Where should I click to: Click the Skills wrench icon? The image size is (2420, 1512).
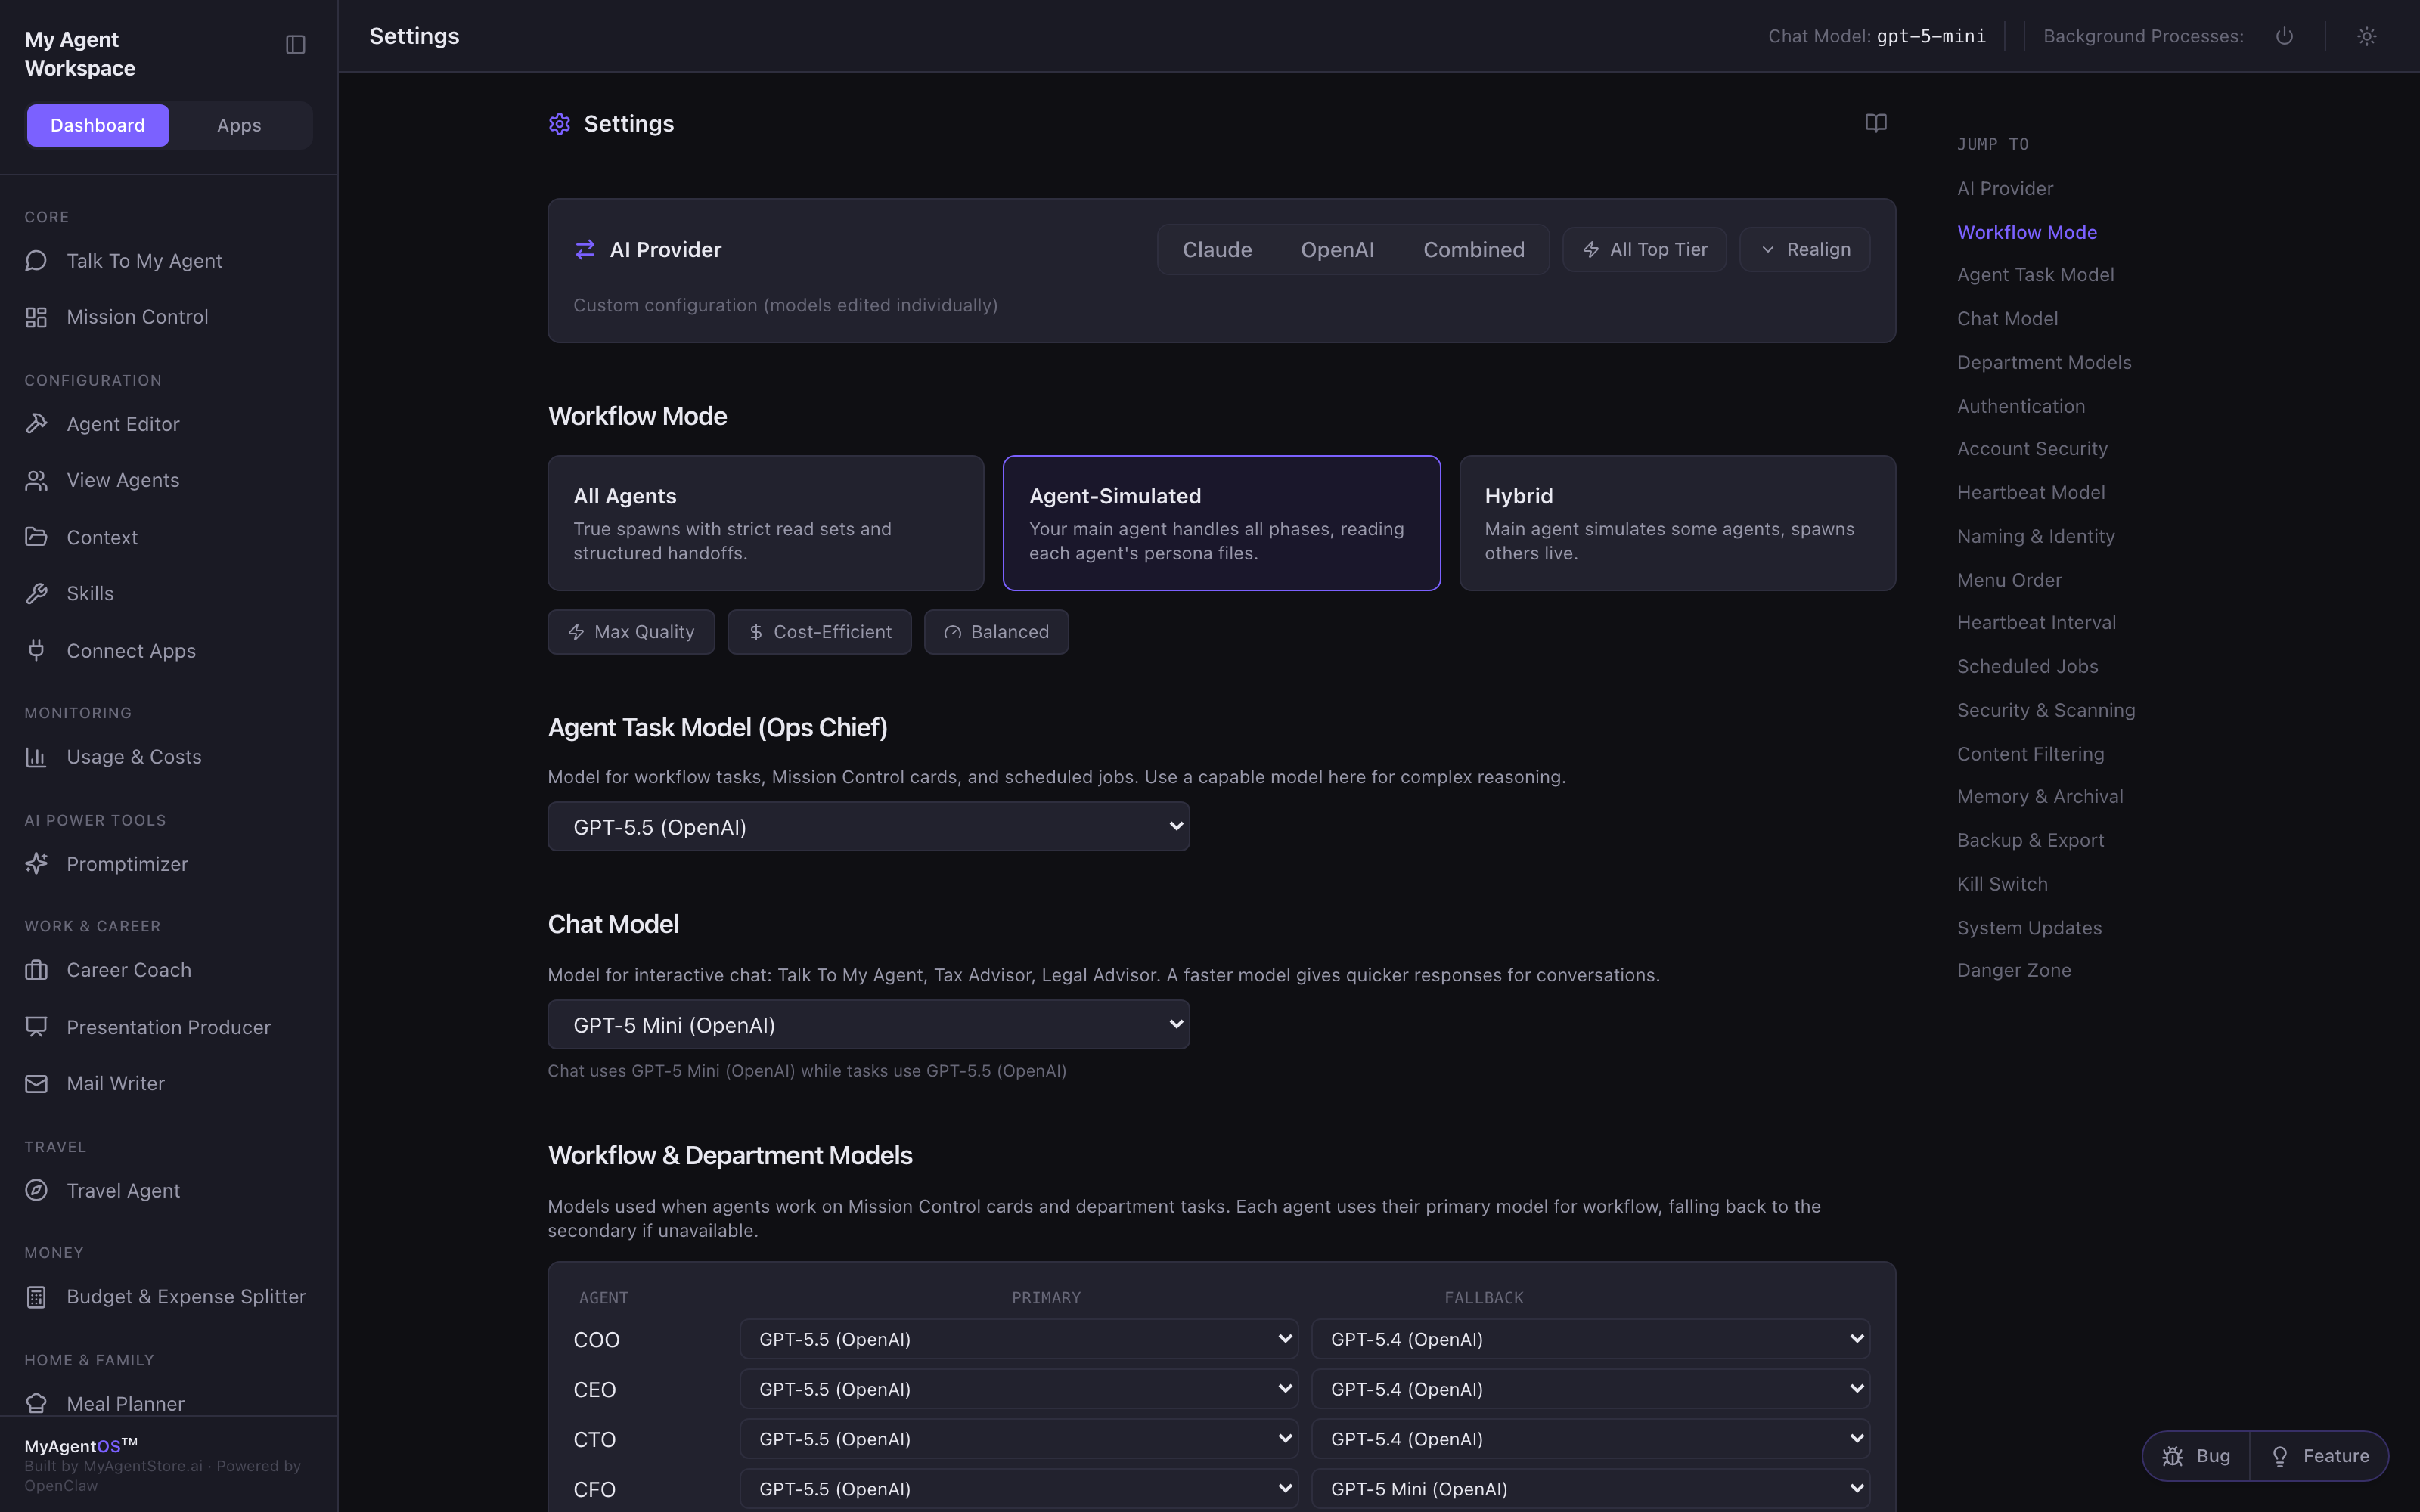tap(37, 594)
